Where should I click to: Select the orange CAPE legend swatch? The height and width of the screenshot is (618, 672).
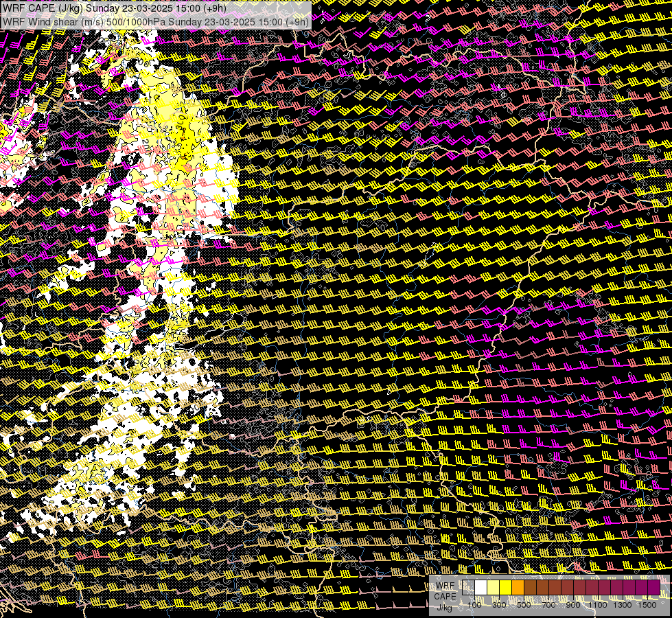tap(518, 587)
